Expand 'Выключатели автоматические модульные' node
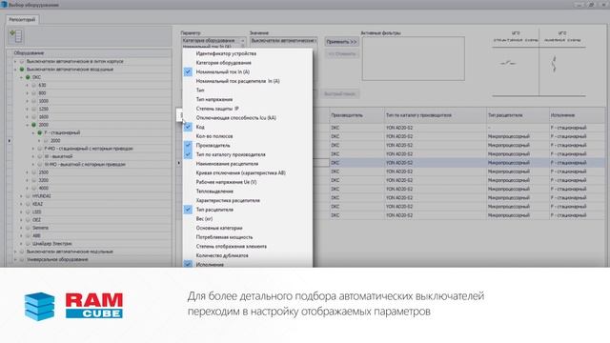The width and height of the screenshot is (610, 343). tap(15, 252)
